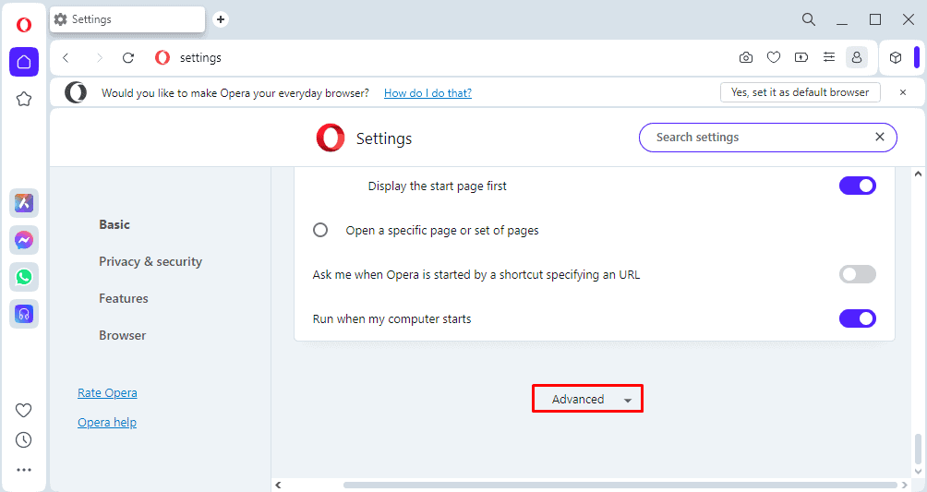Open the History clock in the sidebar

(x=24, y=439)
